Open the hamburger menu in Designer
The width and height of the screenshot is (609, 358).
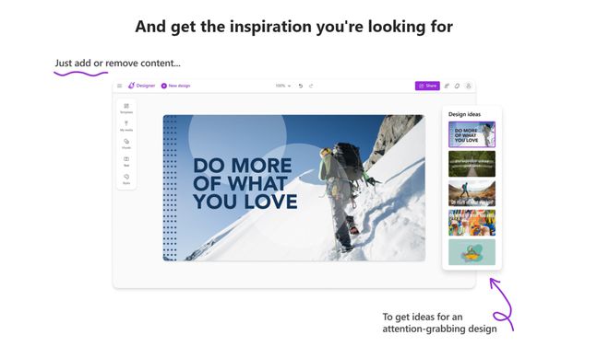point(120,86)
